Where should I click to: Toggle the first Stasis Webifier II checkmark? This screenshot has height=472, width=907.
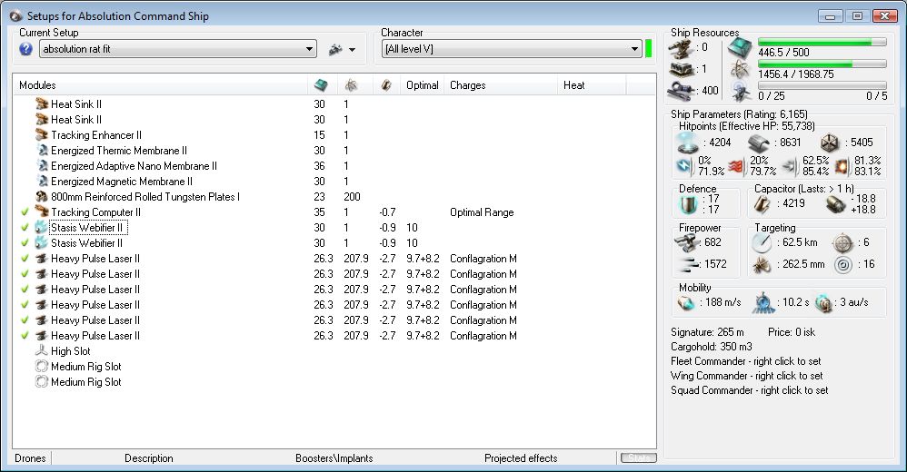coord(25,228)
